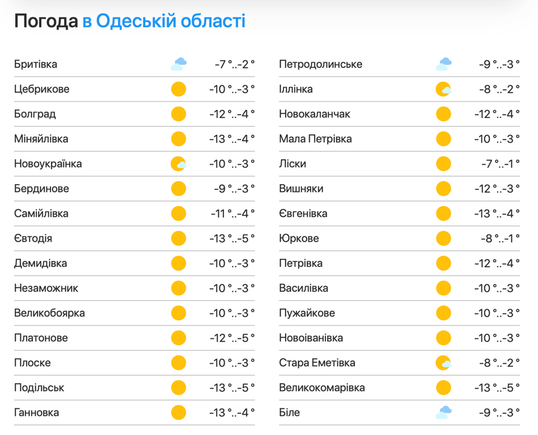This screenshot has height=435, width=538.
Task: Click partly cloudy icon next to Іллінка
Action: coord(443,89)
